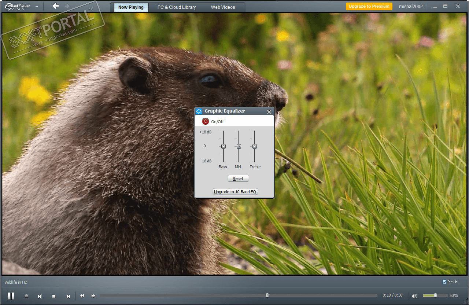Click the -18 dB scale label
This screenshot has height=305, width=469.
coord(206,161)
